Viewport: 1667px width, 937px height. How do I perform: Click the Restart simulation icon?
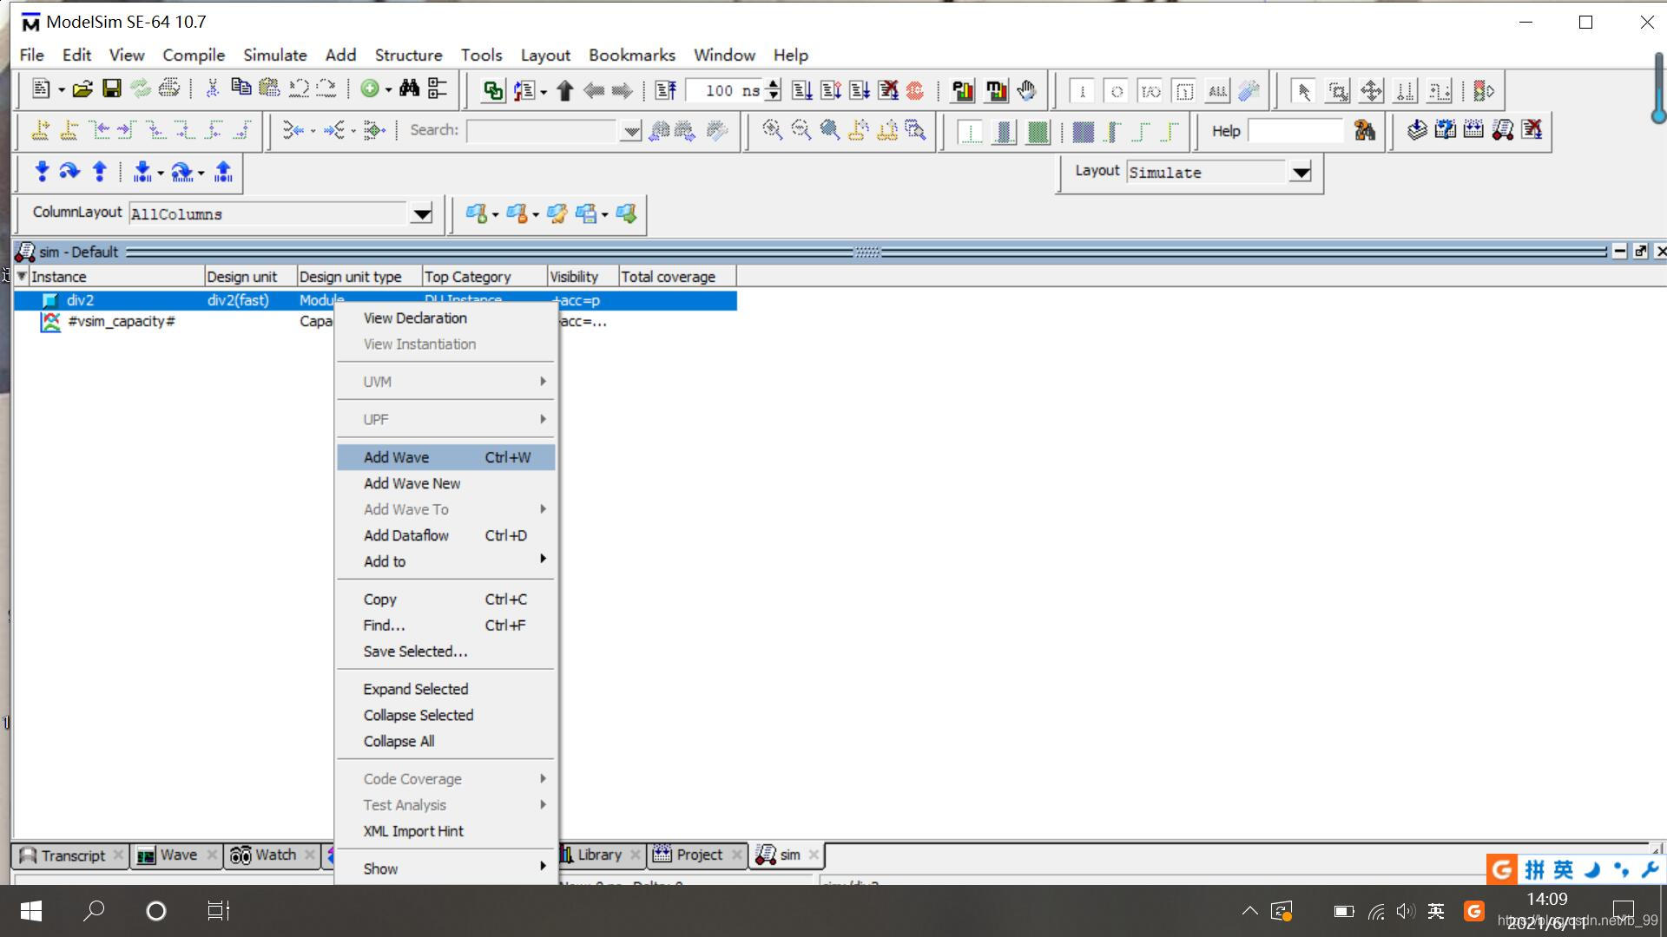(x=666, y=90)
